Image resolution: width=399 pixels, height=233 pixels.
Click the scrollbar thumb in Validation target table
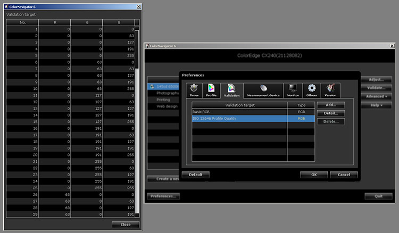click(x=137, y=49)
